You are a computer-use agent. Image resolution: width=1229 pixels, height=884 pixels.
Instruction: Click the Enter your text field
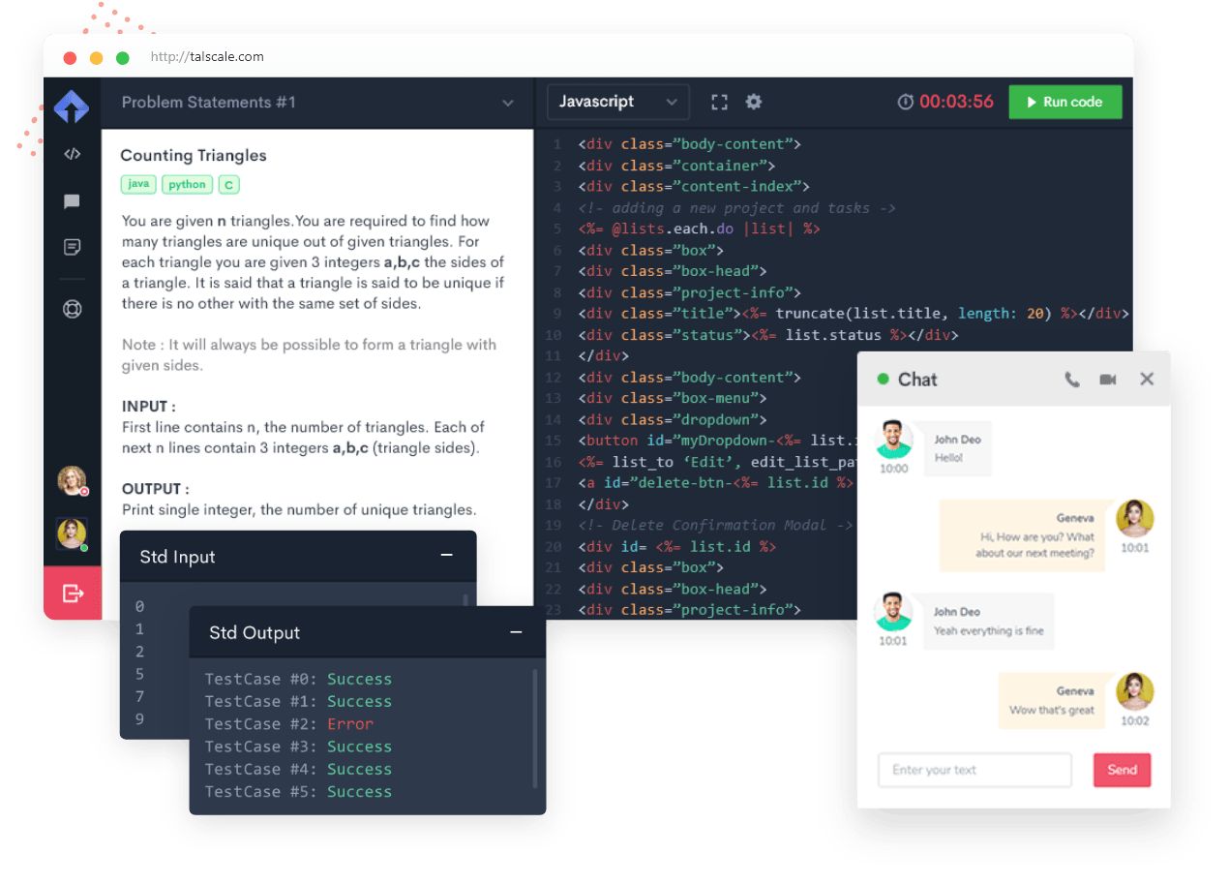[x=974, y=770]
